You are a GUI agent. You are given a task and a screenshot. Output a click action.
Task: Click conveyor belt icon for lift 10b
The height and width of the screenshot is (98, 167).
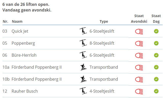[83, 79]
